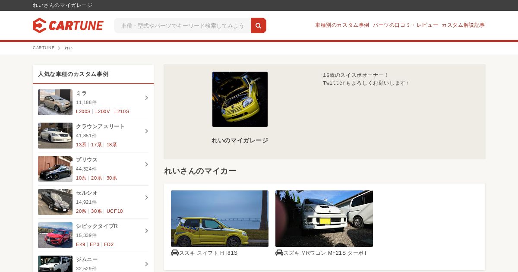Screen dimensions: 518x272
Task: Open the ミラ car thumbnail
Action: 55,102
